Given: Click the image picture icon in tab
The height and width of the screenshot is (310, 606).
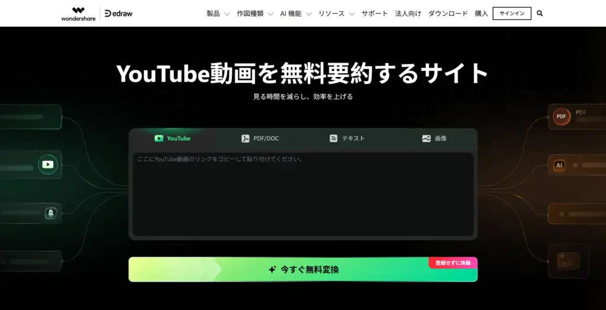Looking at the screenshot, I should (x=426, y=138).
